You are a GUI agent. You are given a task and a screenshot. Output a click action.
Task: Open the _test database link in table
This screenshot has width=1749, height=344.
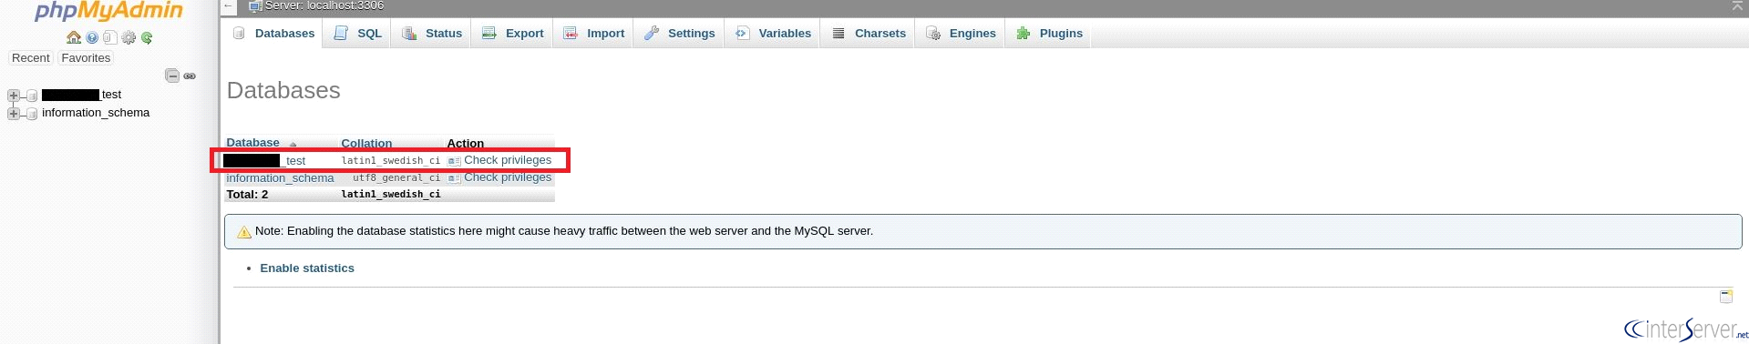point(265,160)
